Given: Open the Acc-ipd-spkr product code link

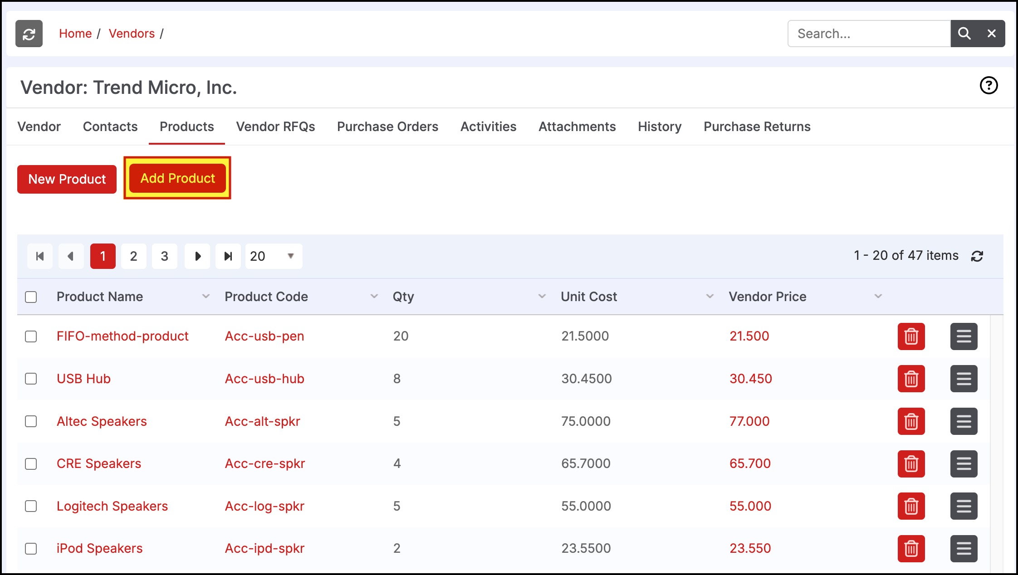Looking at the screenshot, I should click(x=264, y=548).
